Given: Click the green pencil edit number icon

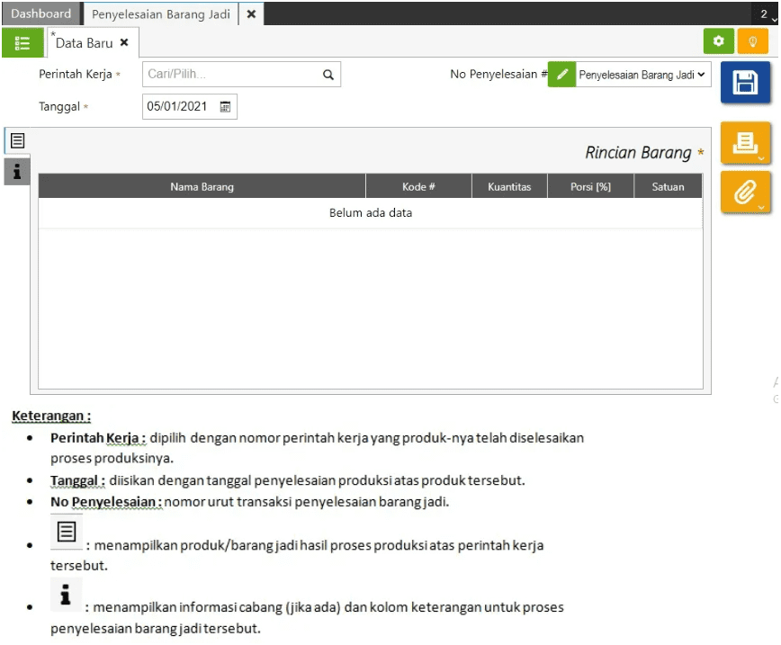Looking at the screenshot, I should (x=561, y=74).
